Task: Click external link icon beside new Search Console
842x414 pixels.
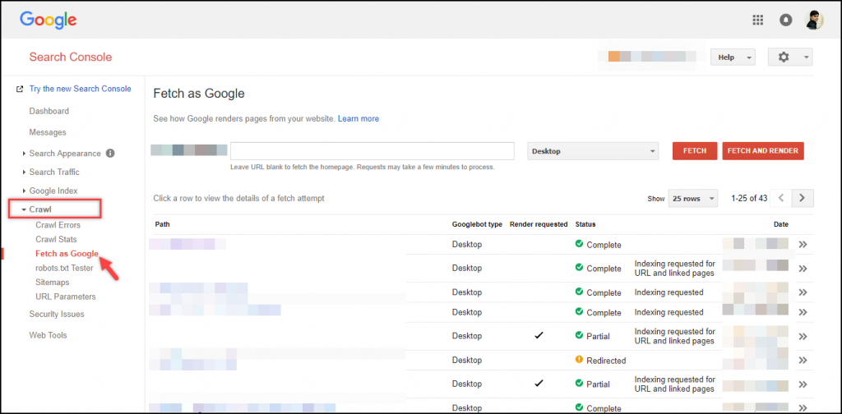Action: click(x=20, y=89)
